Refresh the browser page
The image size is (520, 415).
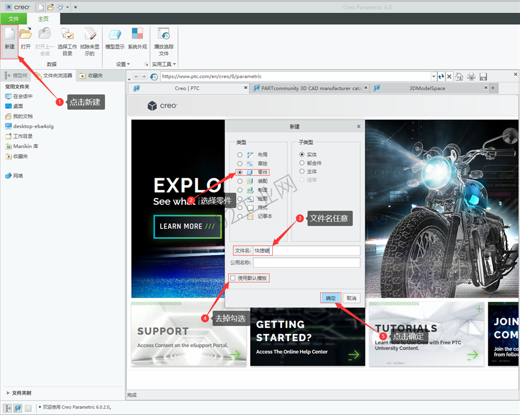click(441, 77)
